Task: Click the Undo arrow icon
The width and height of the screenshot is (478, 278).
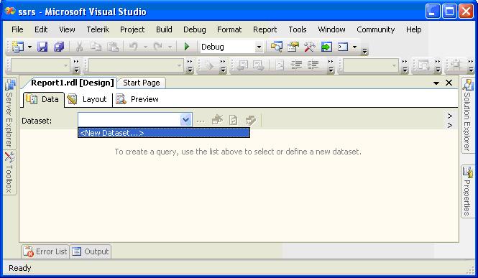Action: click(x=133, y=47)
